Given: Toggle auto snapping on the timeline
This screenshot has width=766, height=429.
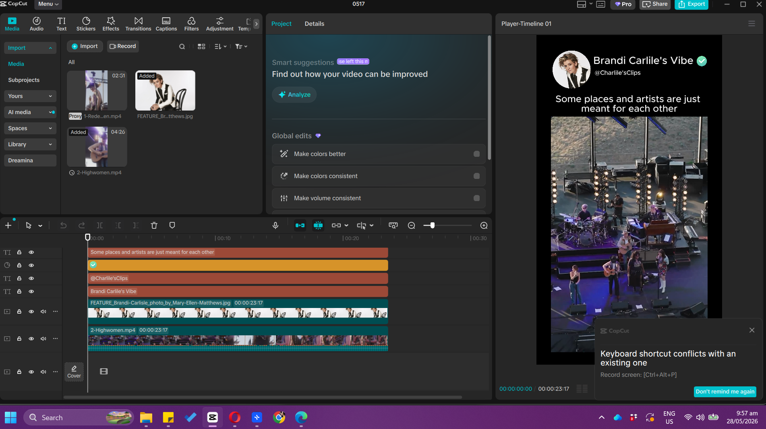Looking at the screenshot, I should pyautogui.click(x=318, y=225).
